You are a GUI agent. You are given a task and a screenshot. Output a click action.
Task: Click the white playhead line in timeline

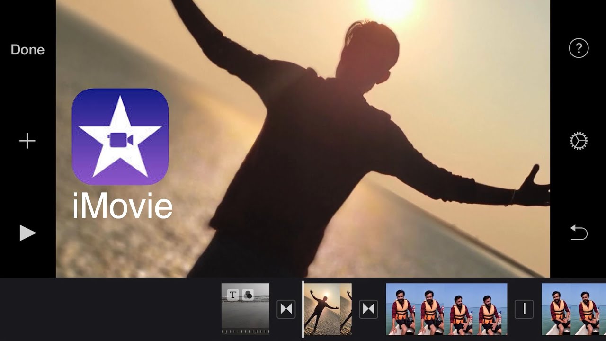point(303,309)
